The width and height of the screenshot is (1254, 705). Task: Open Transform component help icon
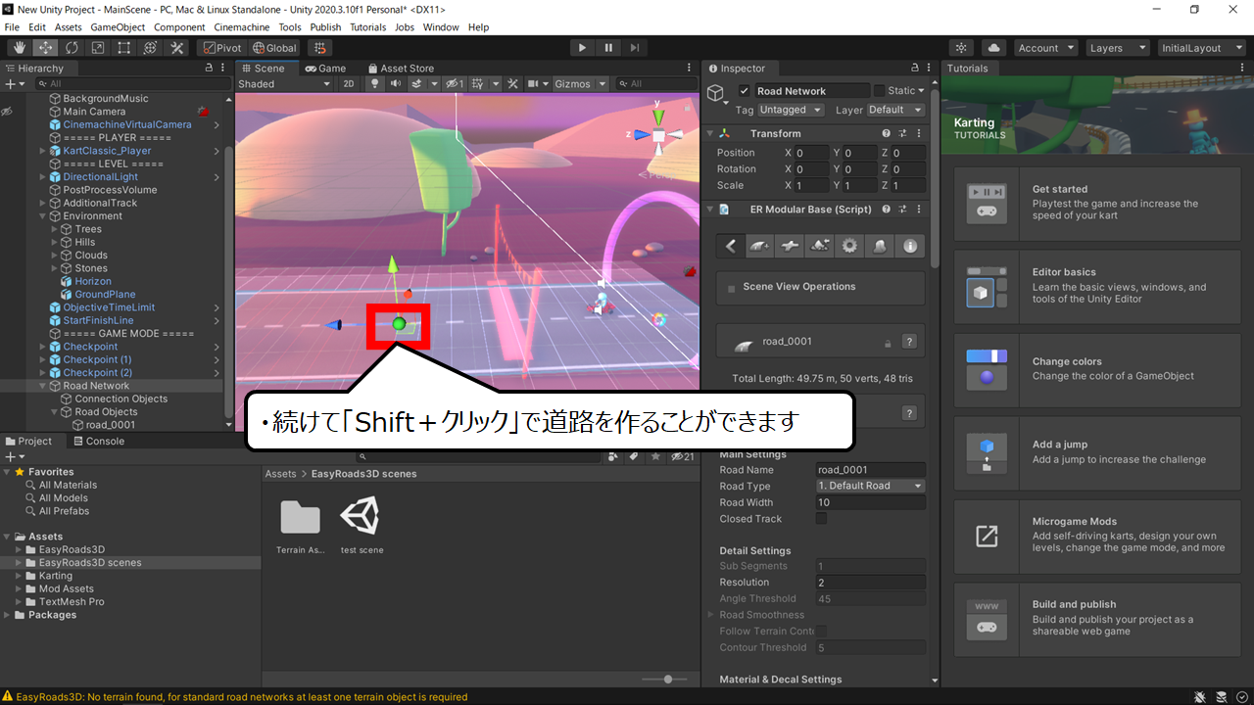(x=887, y=133)
